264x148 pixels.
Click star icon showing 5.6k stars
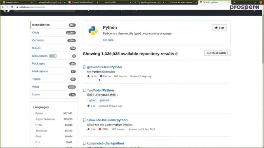pyautogui.click(x=88, y=106)
